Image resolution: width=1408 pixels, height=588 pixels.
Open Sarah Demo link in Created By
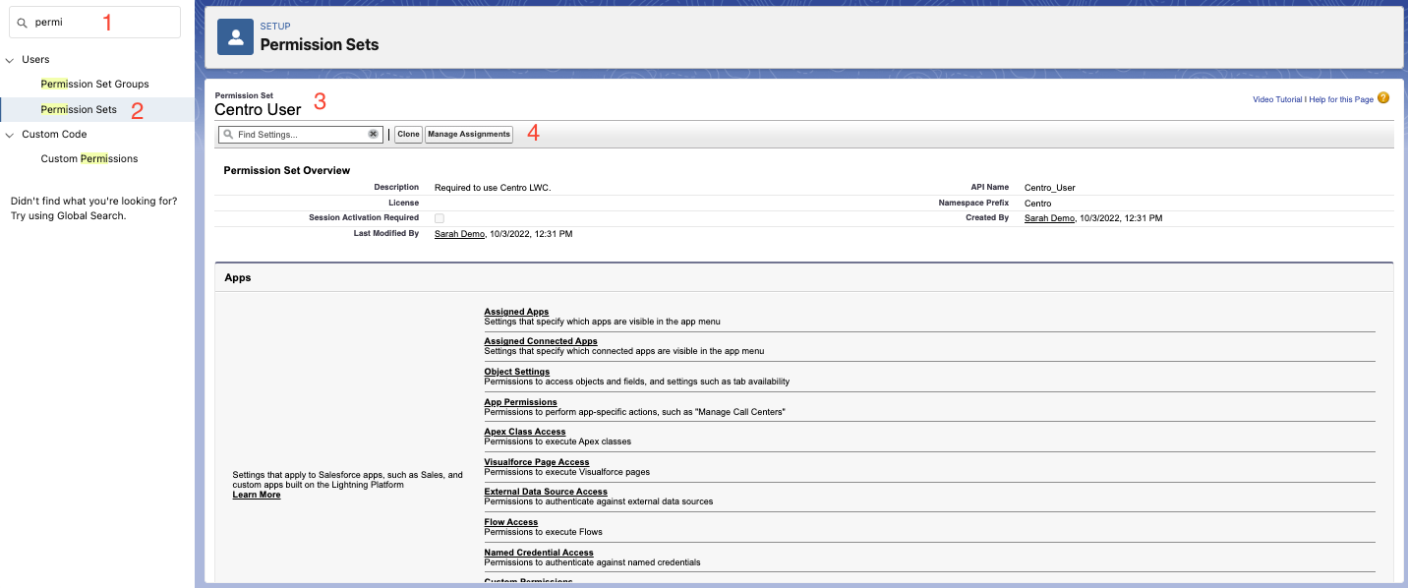pyautogui.click(x=1049, y=218)
